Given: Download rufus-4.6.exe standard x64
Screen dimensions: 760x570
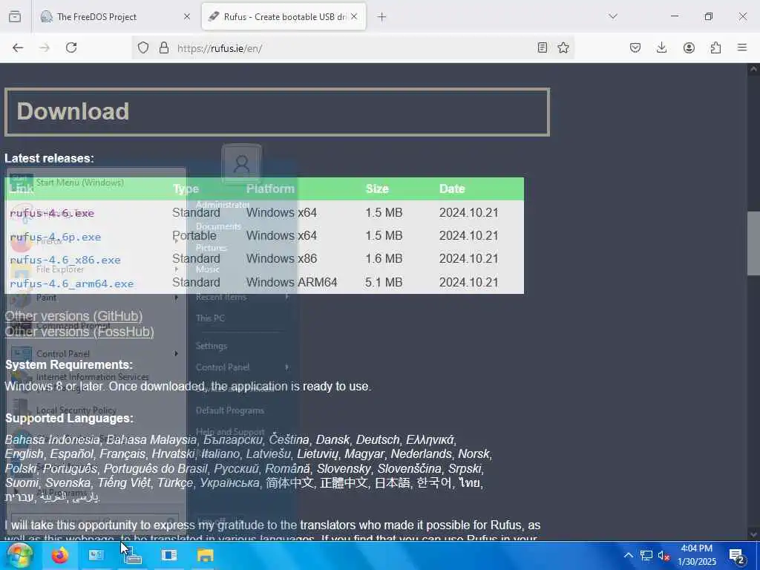Looking at the screenshot, I should [x=52, y=213].
